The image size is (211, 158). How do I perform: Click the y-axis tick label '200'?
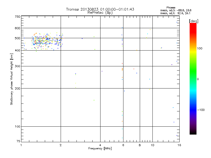tap(17, 88)
